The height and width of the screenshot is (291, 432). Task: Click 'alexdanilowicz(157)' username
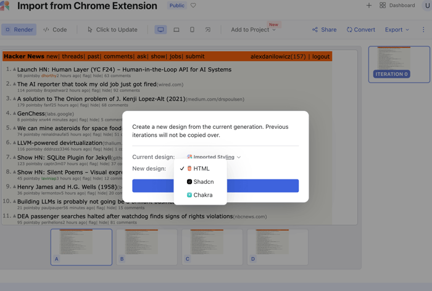click(x=278, y=57)
